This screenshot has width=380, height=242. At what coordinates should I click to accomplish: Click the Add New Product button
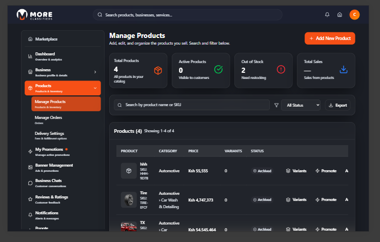(330, 38)
